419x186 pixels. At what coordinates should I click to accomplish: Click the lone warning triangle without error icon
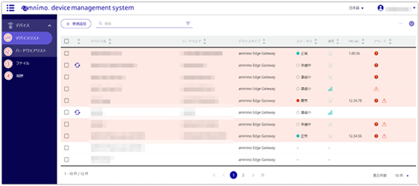point(376,89)
